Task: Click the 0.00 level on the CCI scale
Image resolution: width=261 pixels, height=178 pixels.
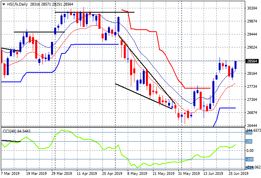Action: pyautogui.click(x=250, y=151)
